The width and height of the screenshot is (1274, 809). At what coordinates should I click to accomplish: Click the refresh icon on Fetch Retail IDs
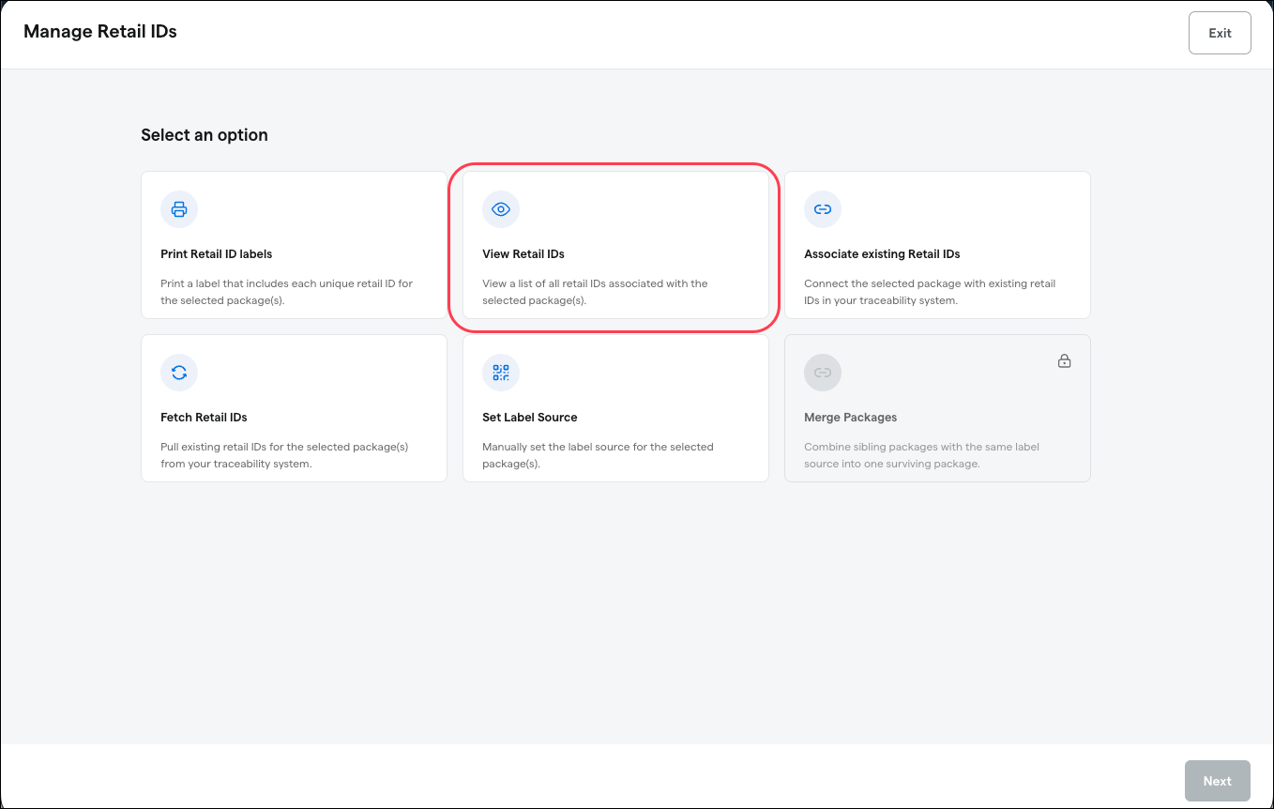click(179, 373)
